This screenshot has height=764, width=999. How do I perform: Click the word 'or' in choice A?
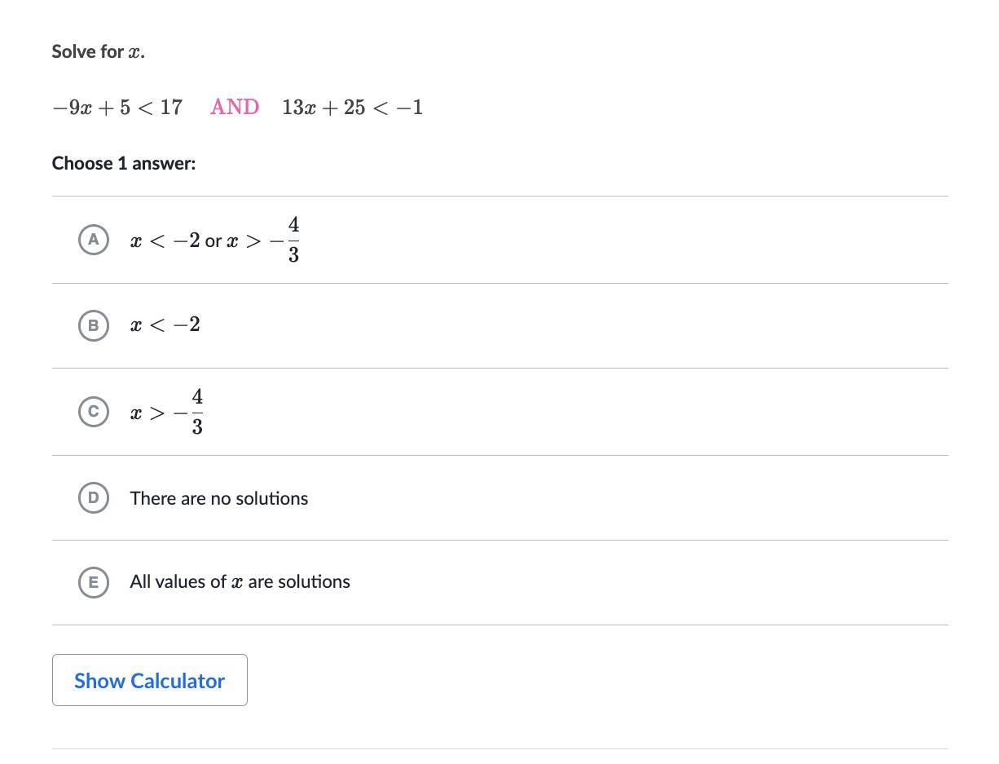click(213, 241)
